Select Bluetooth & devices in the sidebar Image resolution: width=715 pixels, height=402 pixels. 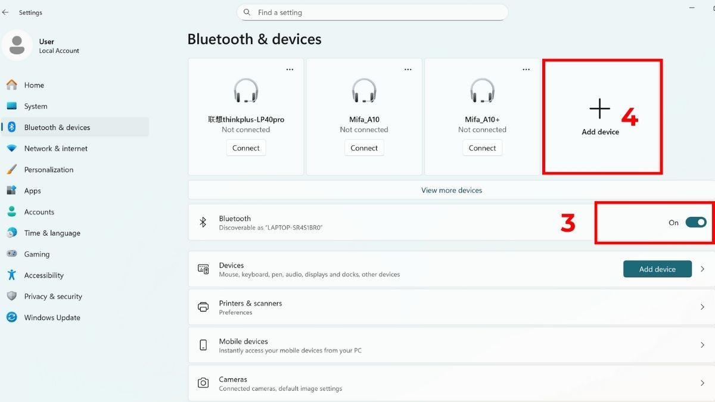coord(58,127)
